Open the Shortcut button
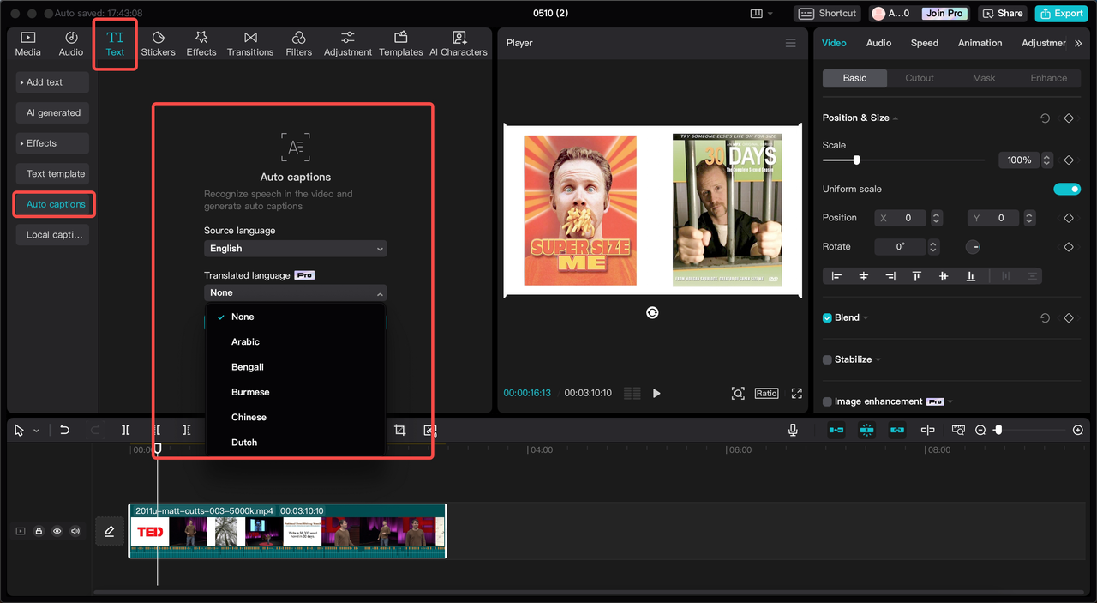 (x=828, y=13)
